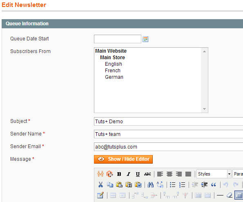The height and width of the screenshot is (202, 243).
Task: Insert a numbered list
Action: (182, 184)
